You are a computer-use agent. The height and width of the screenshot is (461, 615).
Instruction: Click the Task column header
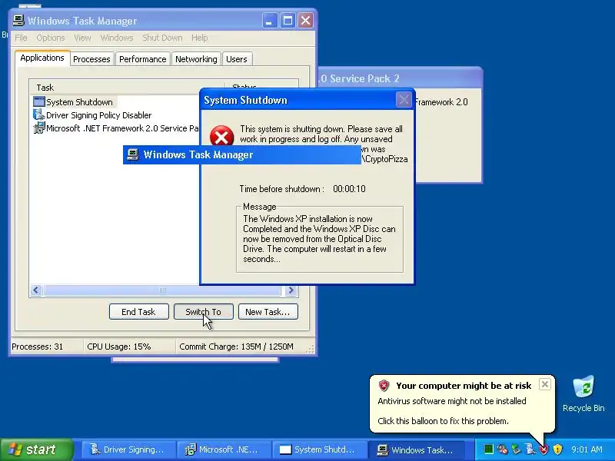pos(128,87)
